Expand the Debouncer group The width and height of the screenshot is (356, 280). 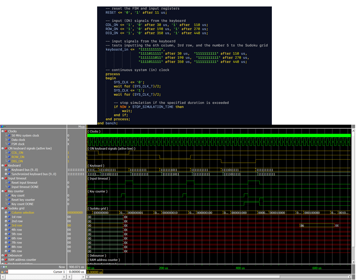[3, 255]
